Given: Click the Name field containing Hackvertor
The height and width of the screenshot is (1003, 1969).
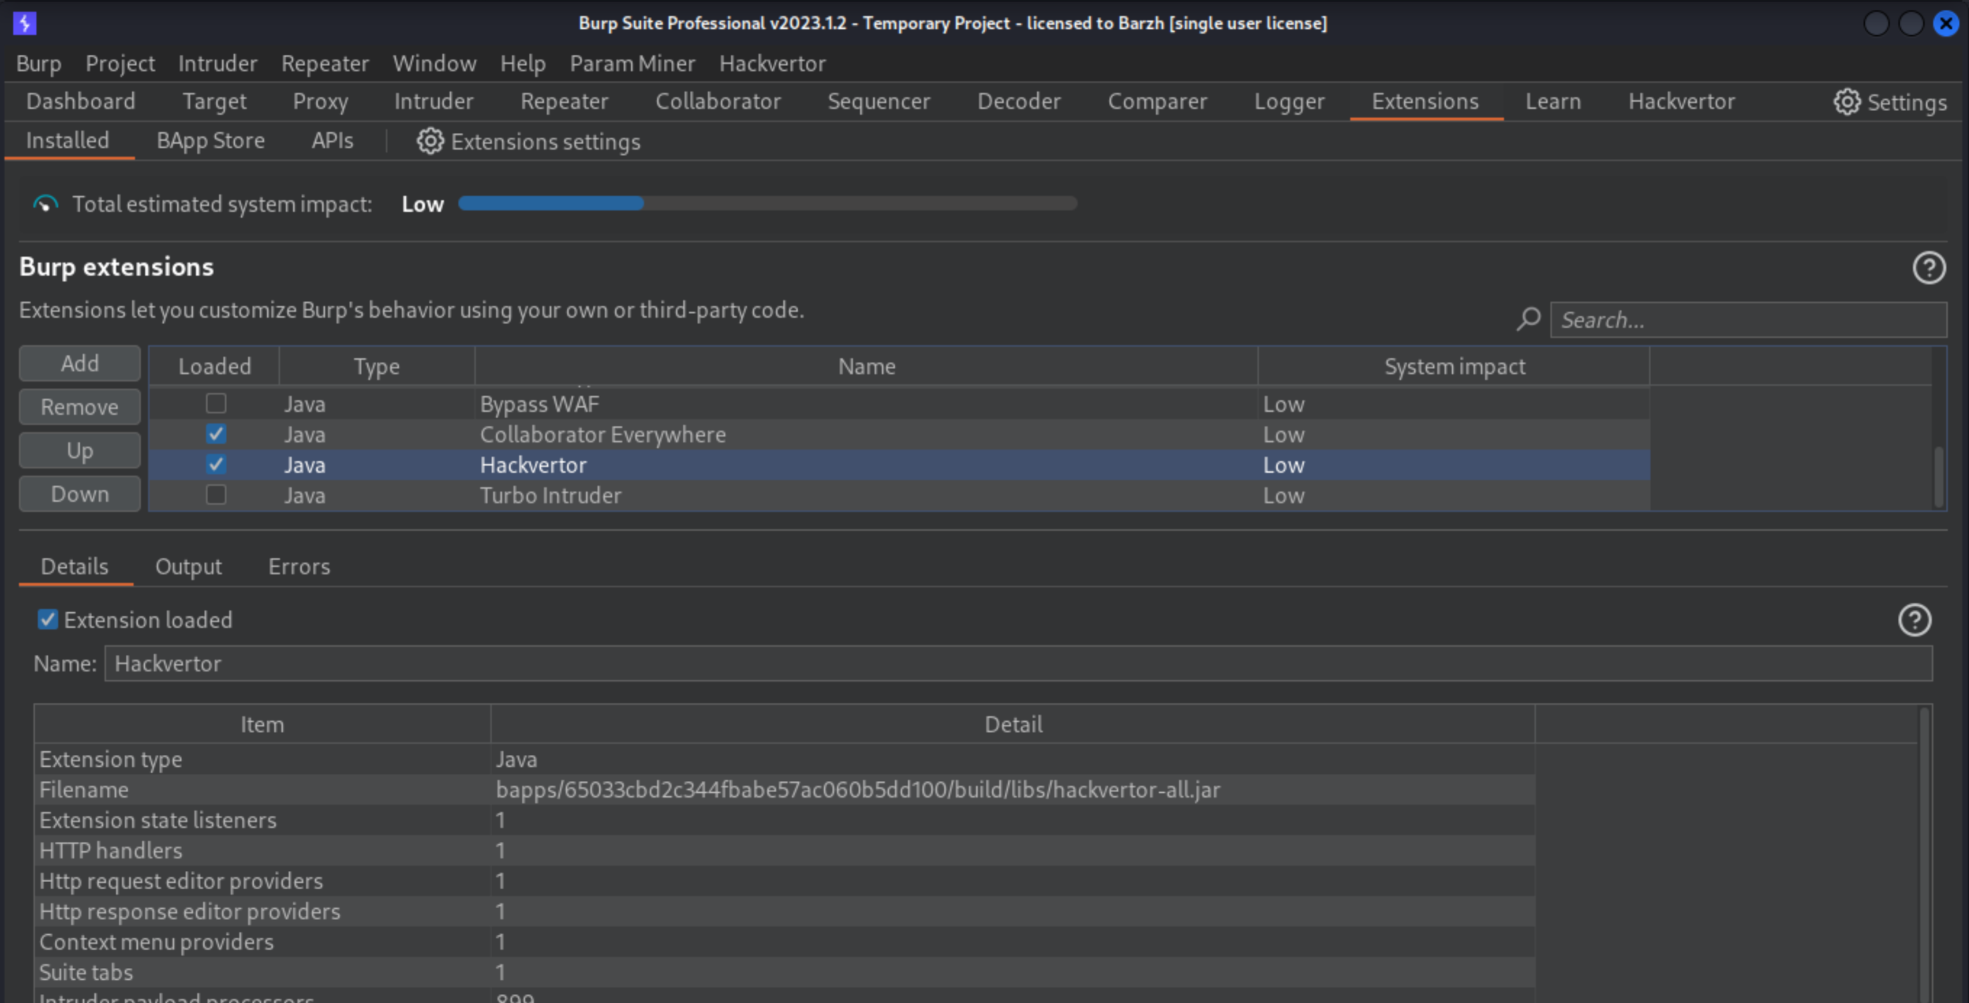Looking at the screenshot, I should click(x=1018, y=664).
